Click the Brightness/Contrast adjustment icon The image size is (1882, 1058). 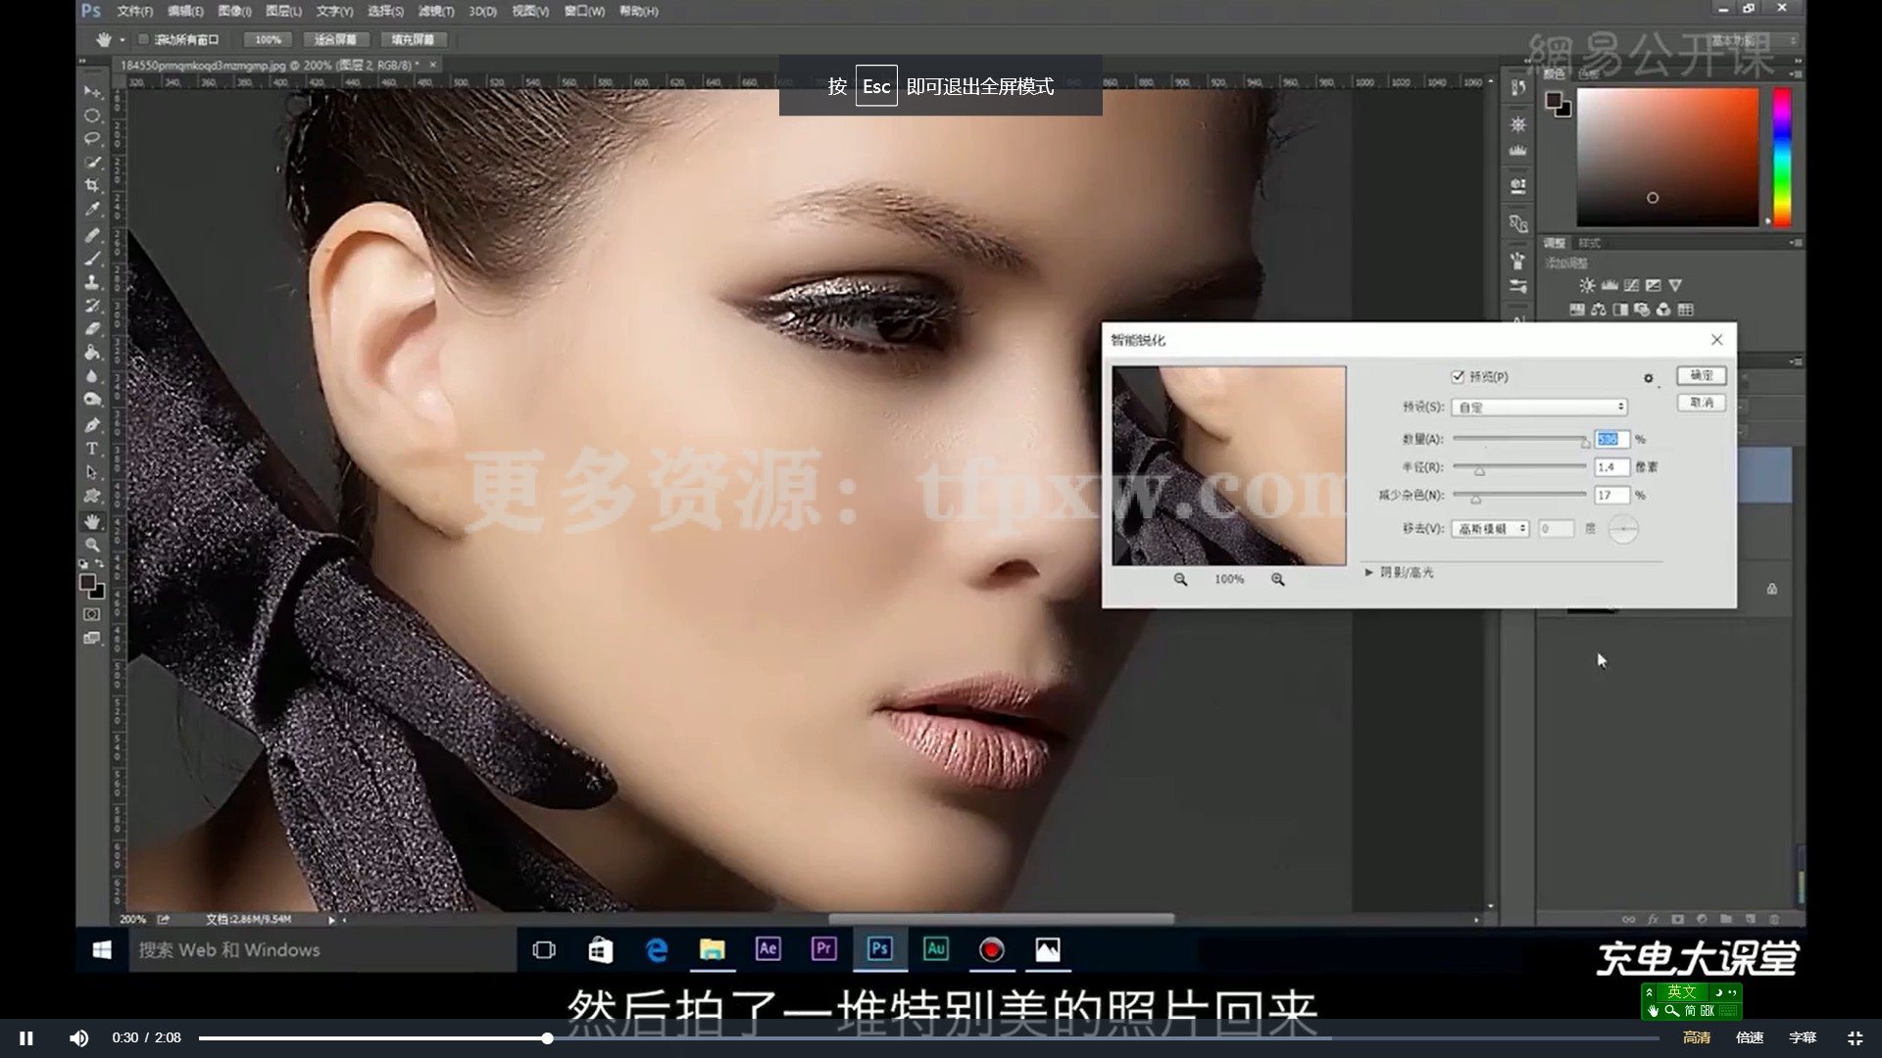point(1588,286)
